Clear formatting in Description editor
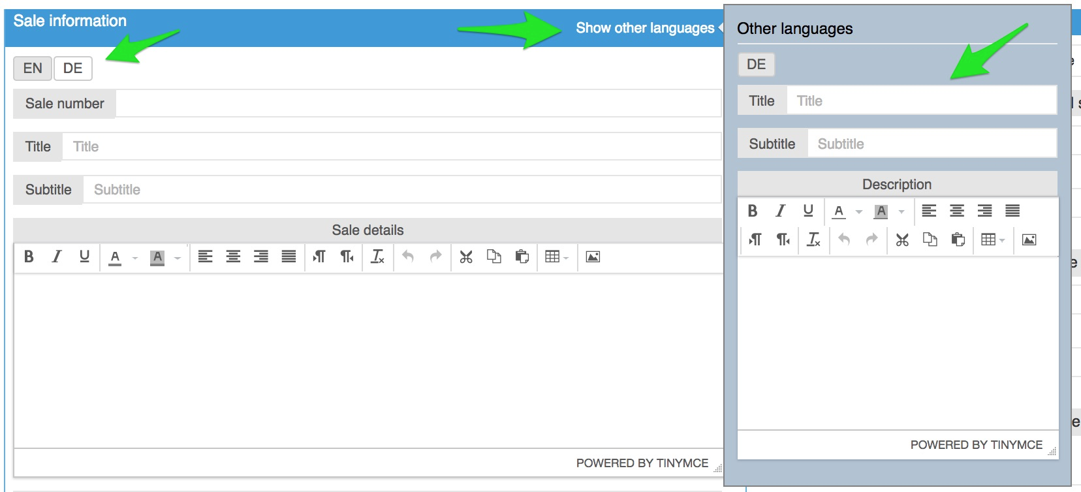The height and width of the screenshot is (492, 1081). 813,239
